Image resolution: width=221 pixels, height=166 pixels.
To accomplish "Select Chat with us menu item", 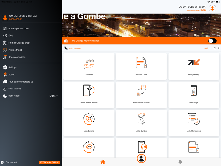I will pyautogui.click(x=15, y=89).
